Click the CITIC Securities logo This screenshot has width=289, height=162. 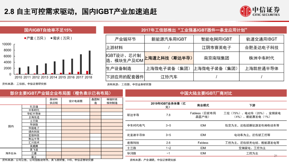tap(260, 11)
